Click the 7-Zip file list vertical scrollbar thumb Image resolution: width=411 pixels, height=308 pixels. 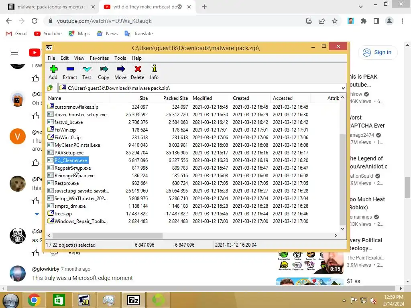pos(342,179)
